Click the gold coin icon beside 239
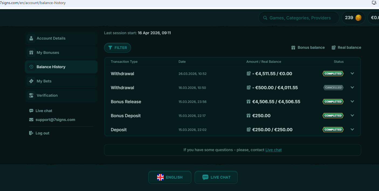Image resolution: width=379 pixels, height=191 pixels. pyautogui.click(x=358, y=18)
